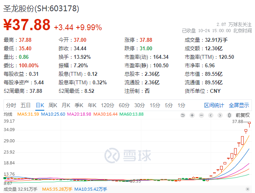Switch to the 5分 interval tab
The height and width of the screenshot is (193, 255).
coord(169,105)
